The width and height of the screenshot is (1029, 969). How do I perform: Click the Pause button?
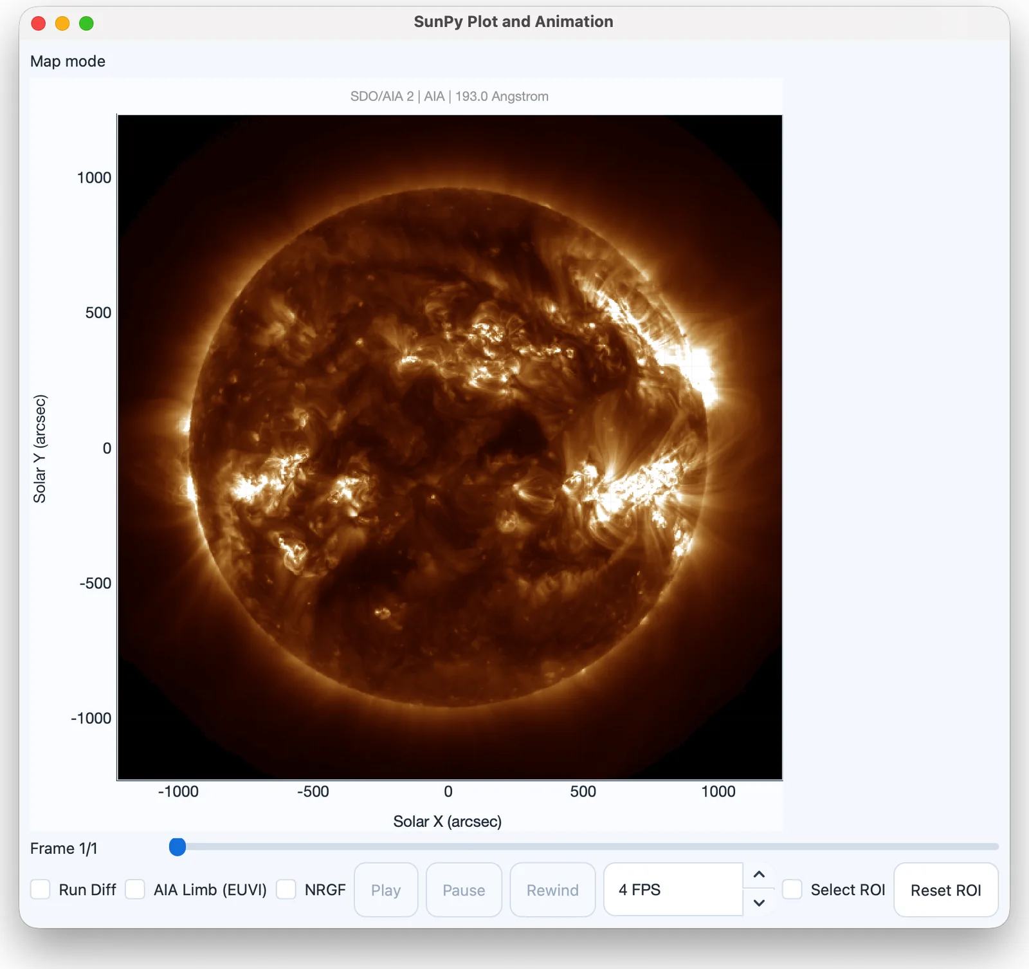[x=464, y=890]
